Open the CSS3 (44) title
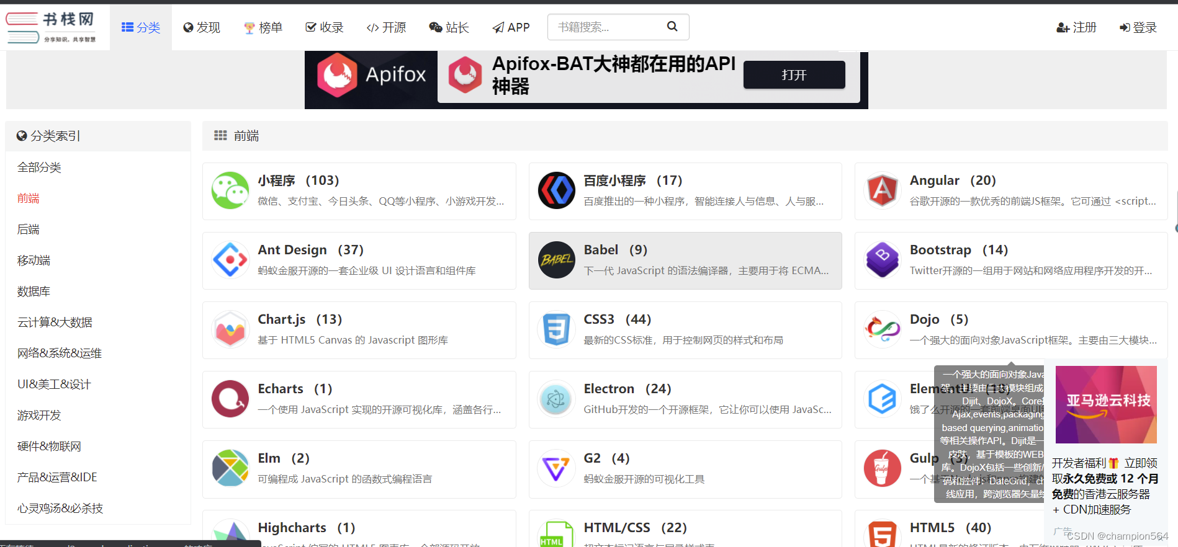This screenshot has height=547, width=1178. pos(618,319)
